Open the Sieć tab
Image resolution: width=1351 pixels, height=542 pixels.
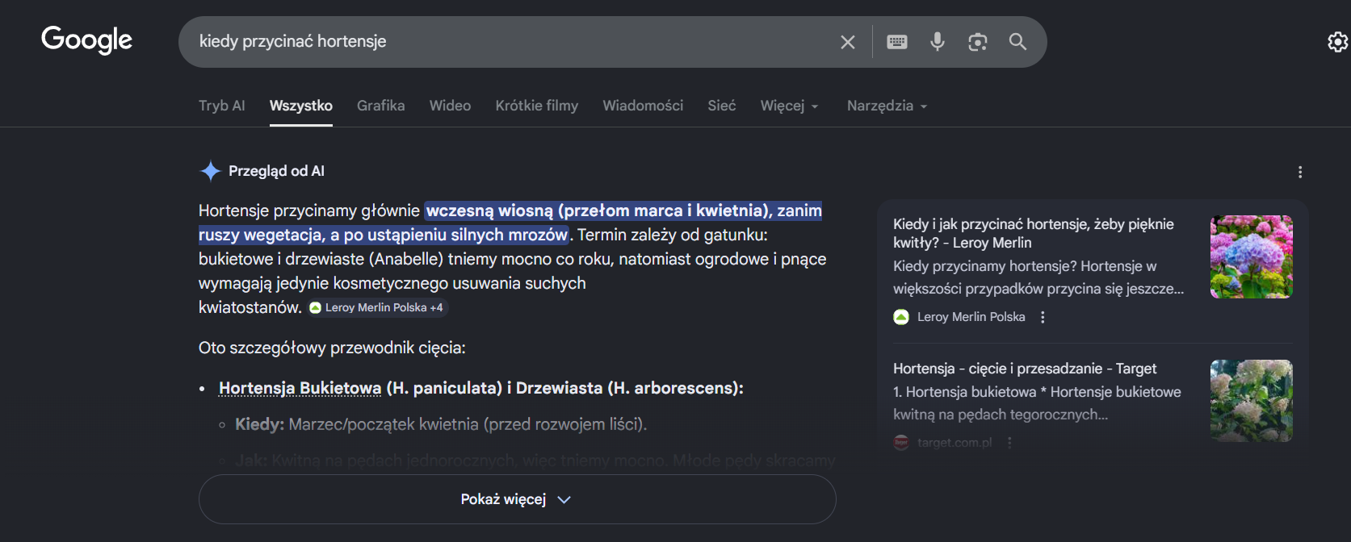[722, 106]
